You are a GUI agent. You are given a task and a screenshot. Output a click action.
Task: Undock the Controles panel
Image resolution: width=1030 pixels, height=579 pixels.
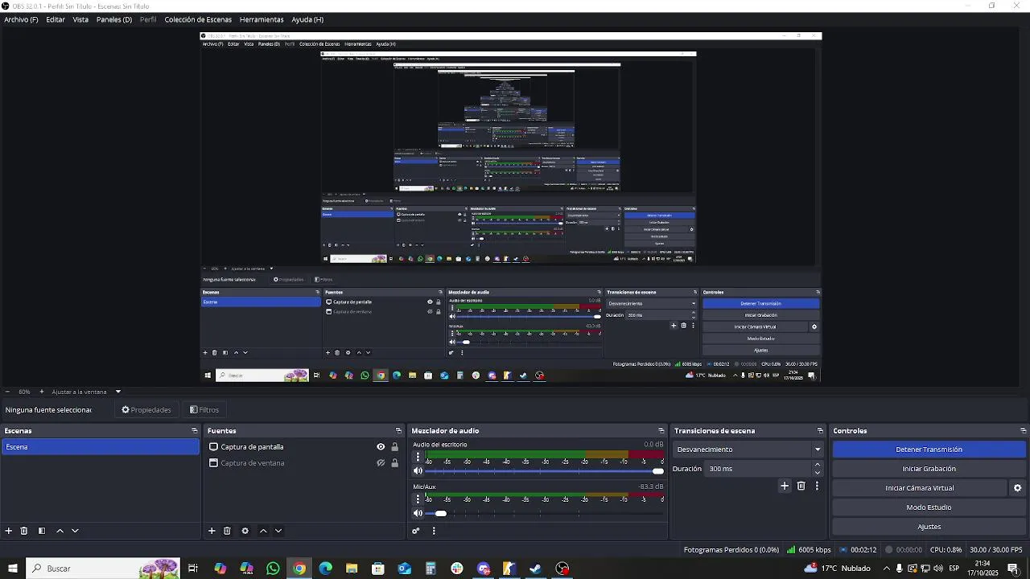pyautogui.click(x=1023, y=431)
